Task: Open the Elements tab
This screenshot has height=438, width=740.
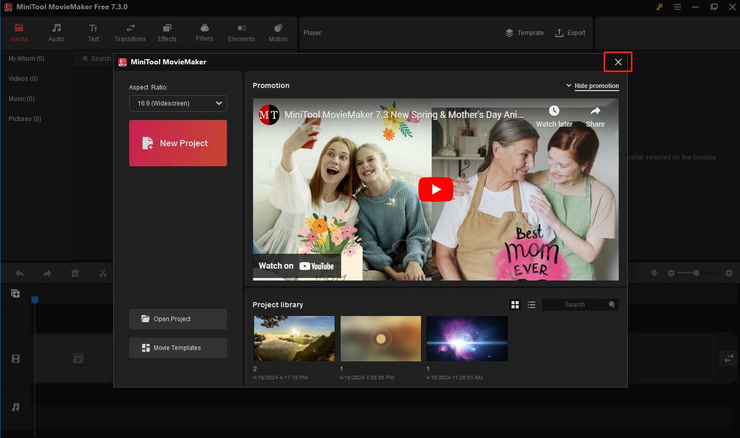Action: click(241, 33)
